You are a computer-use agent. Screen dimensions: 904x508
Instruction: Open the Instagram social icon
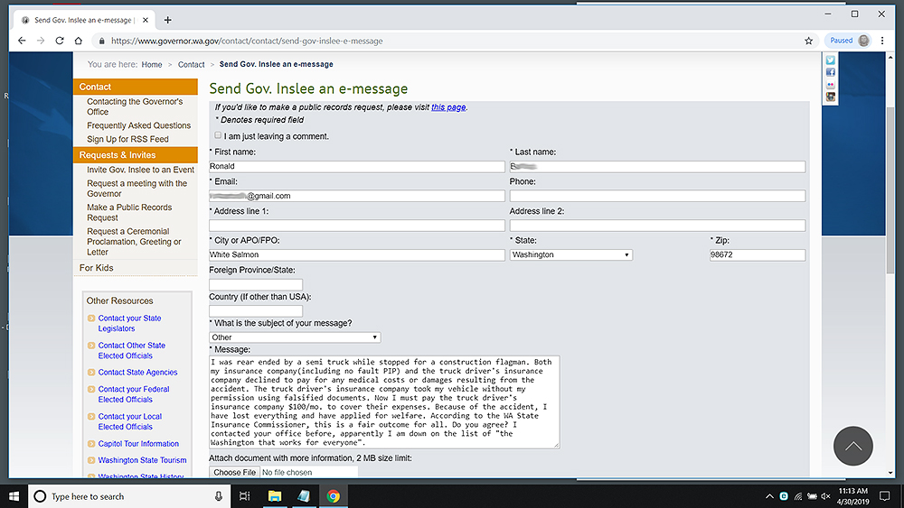coord(830,97)
